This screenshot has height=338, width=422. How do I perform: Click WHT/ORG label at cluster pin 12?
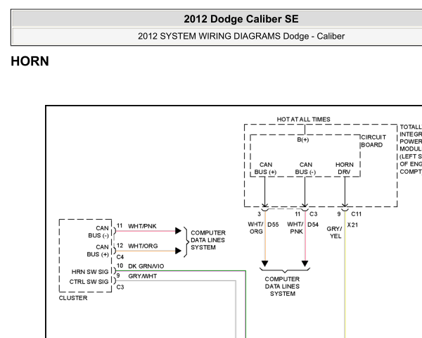click(143, 246)
